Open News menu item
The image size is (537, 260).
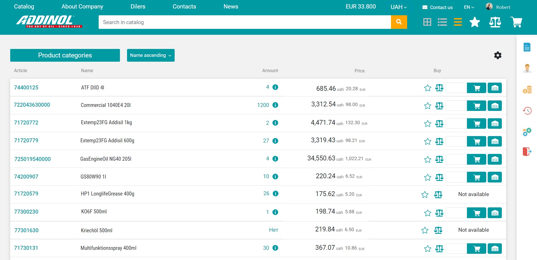click(x=231, y=7)
